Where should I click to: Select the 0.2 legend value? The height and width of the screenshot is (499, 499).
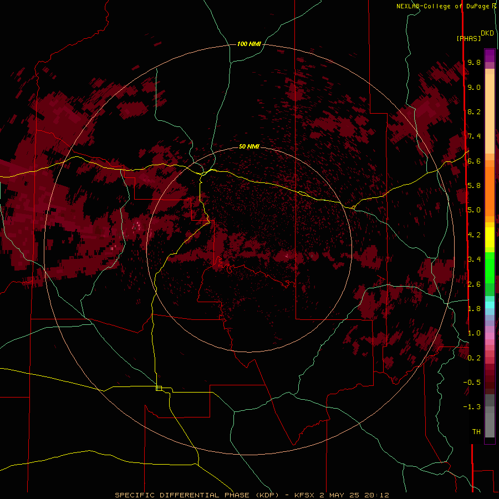[474, 358]
